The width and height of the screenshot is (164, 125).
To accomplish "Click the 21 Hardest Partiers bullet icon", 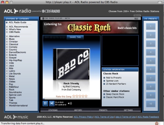I will 104,84.
